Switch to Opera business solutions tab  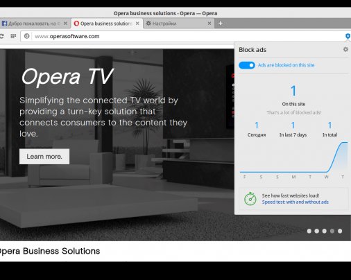(x=106, y=24)
